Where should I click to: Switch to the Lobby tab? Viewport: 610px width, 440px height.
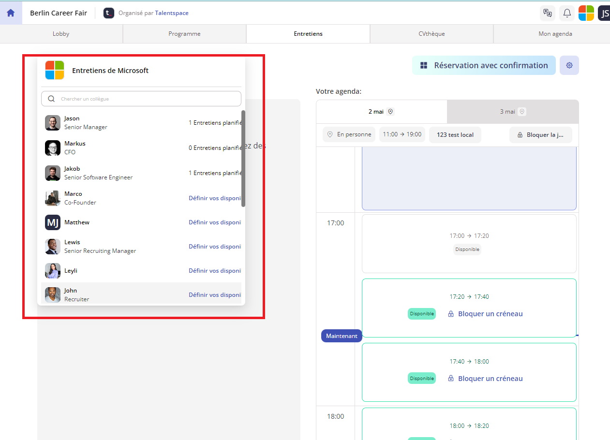61,34
